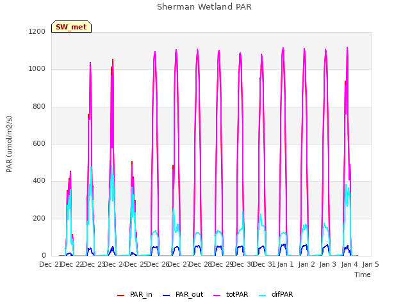Click the Dec 31 x-axis tick label
Image resolution: width=410 pixels, height=307 pixels.
click(x=265, y=264)
